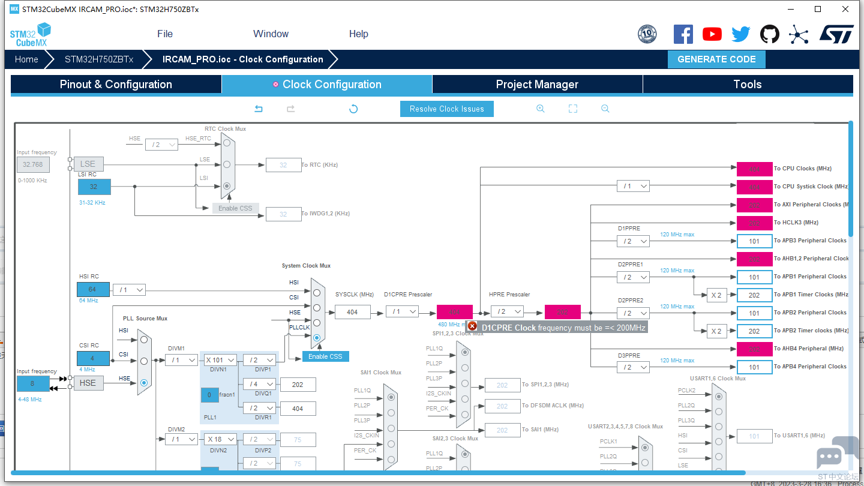Screen dimensions: 864x486
Task: Select LSE on RTC Clock Mux
Action: (x=226, y=164)
